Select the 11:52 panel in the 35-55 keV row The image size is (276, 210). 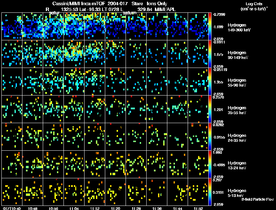198,109
